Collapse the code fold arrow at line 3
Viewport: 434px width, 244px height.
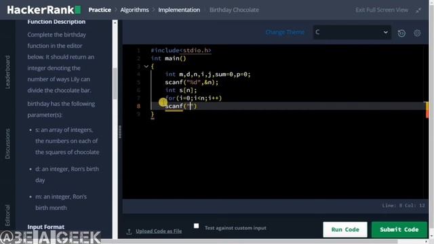point(146,66)
